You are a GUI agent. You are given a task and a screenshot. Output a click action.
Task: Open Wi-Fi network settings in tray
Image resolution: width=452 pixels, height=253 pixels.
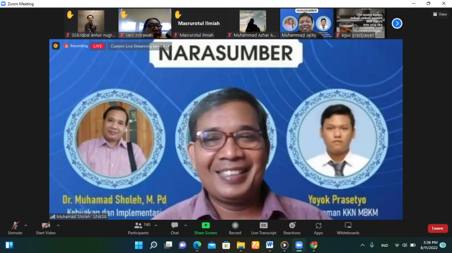point(397,245)
